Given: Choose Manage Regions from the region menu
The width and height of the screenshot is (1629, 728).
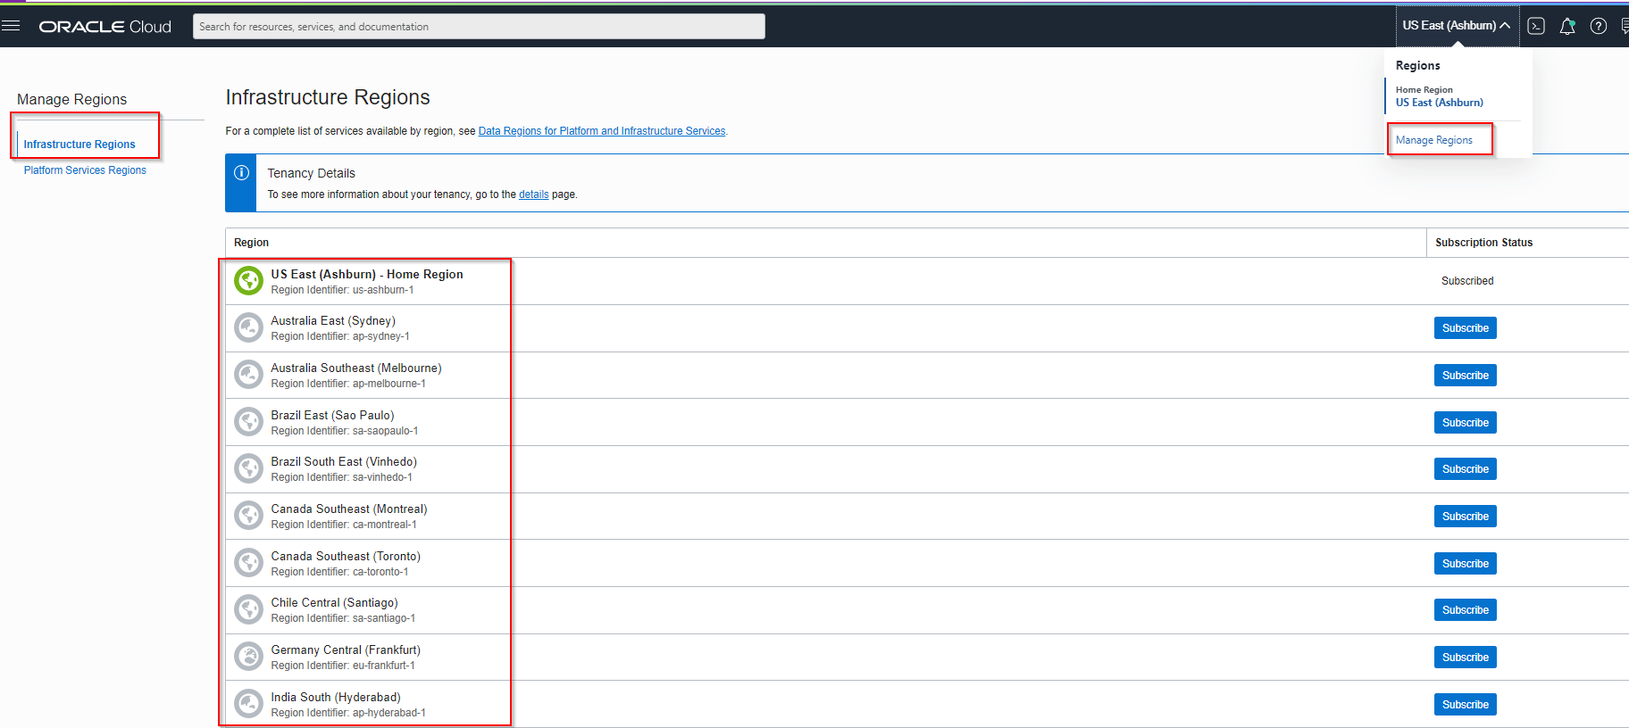Looking at the screenshot, I should (x=1433, y=140).
